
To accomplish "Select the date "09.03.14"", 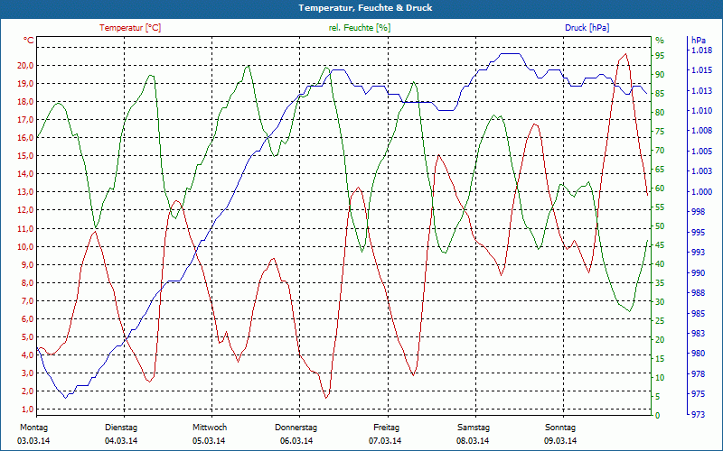I will click(560, 441).
